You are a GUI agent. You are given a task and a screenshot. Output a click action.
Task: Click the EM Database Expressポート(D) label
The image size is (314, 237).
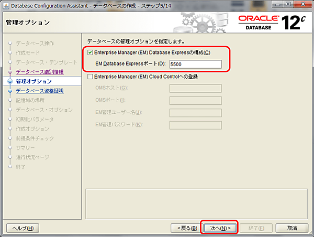130,64
